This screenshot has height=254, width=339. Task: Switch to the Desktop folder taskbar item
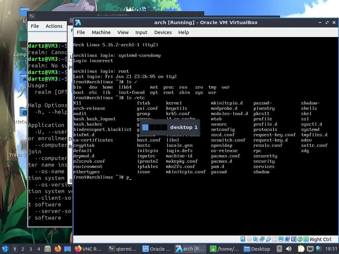click(x=257, y=249)
